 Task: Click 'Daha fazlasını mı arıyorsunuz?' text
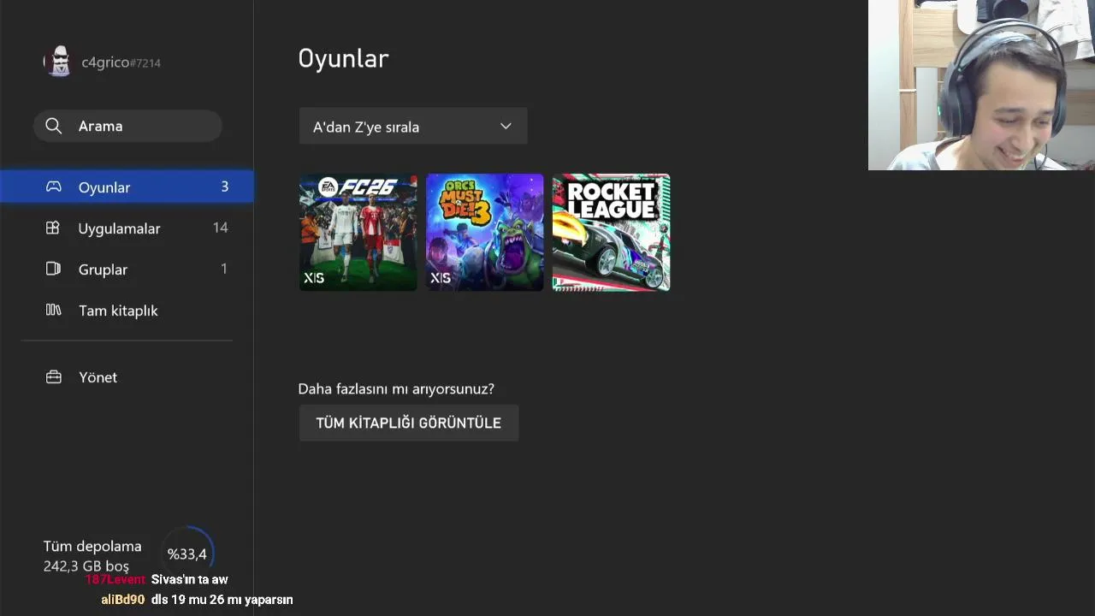pos(396,388)
